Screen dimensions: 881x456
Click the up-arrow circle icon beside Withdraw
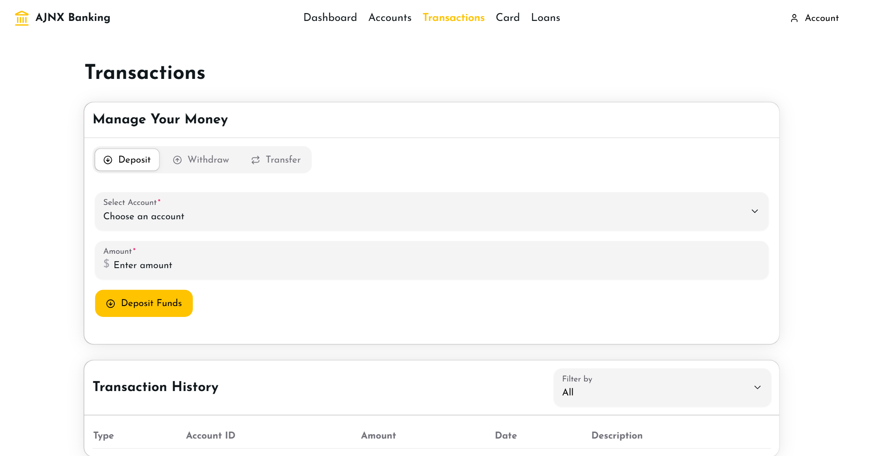(177, 160)
